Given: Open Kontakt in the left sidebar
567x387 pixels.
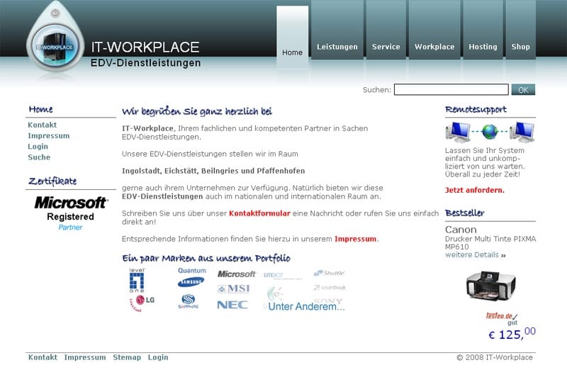Looking at the screenshot, I should [x=43, y=125].
